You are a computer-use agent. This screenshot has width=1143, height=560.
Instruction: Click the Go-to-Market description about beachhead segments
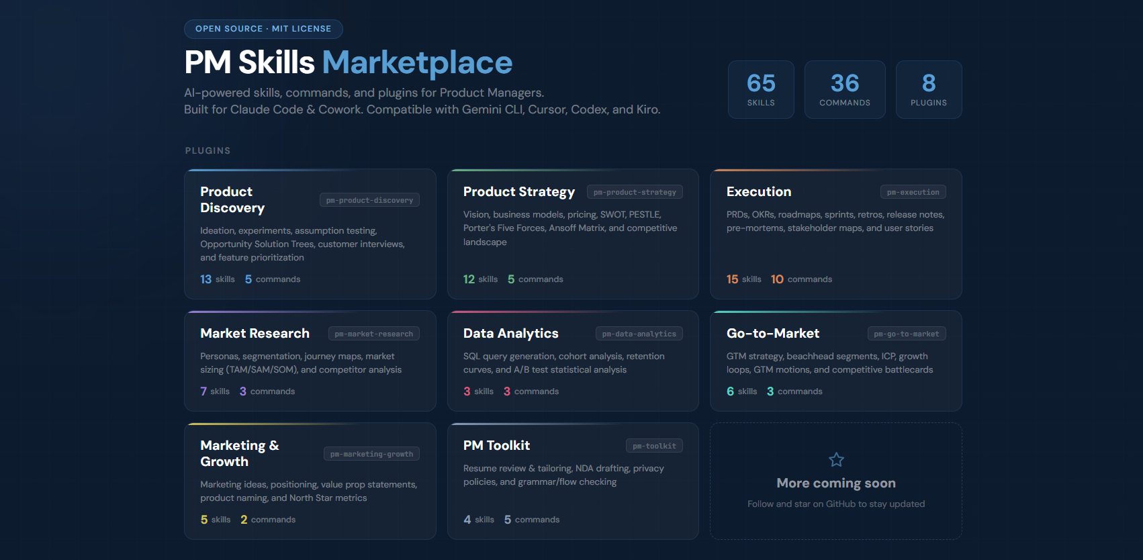(x=830, y=363)
